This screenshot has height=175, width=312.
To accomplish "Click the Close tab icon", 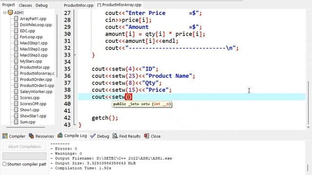I will 147,136.
